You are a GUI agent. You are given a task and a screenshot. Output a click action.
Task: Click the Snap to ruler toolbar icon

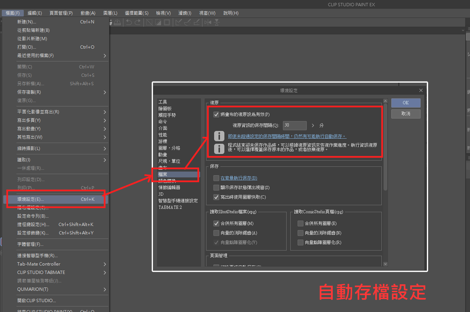[179, 22]
